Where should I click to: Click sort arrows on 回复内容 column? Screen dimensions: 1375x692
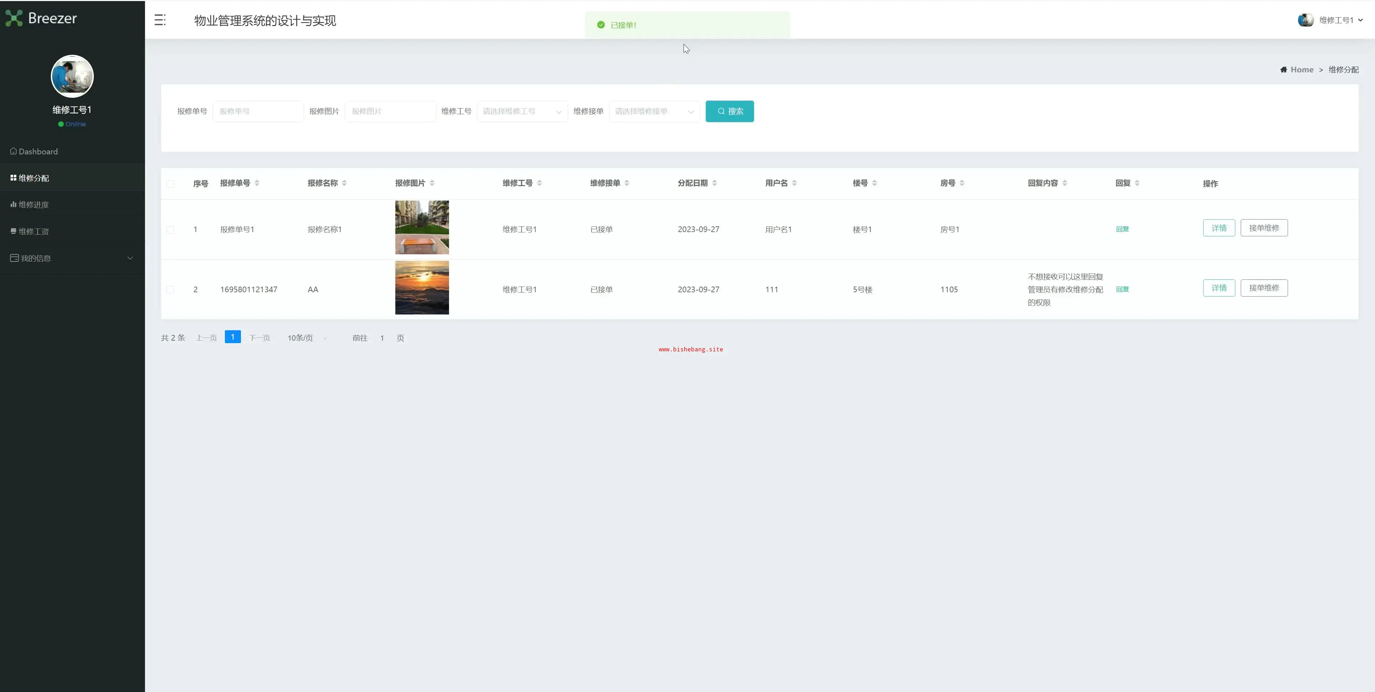[x=1064, y=183]
